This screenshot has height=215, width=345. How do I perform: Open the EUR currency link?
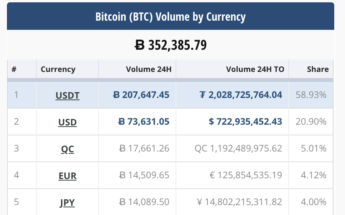67,175
